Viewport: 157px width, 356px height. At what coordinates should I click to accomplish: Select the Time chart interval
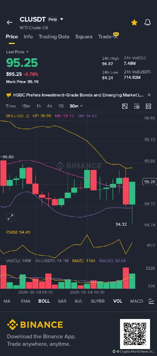click(11, 106)
